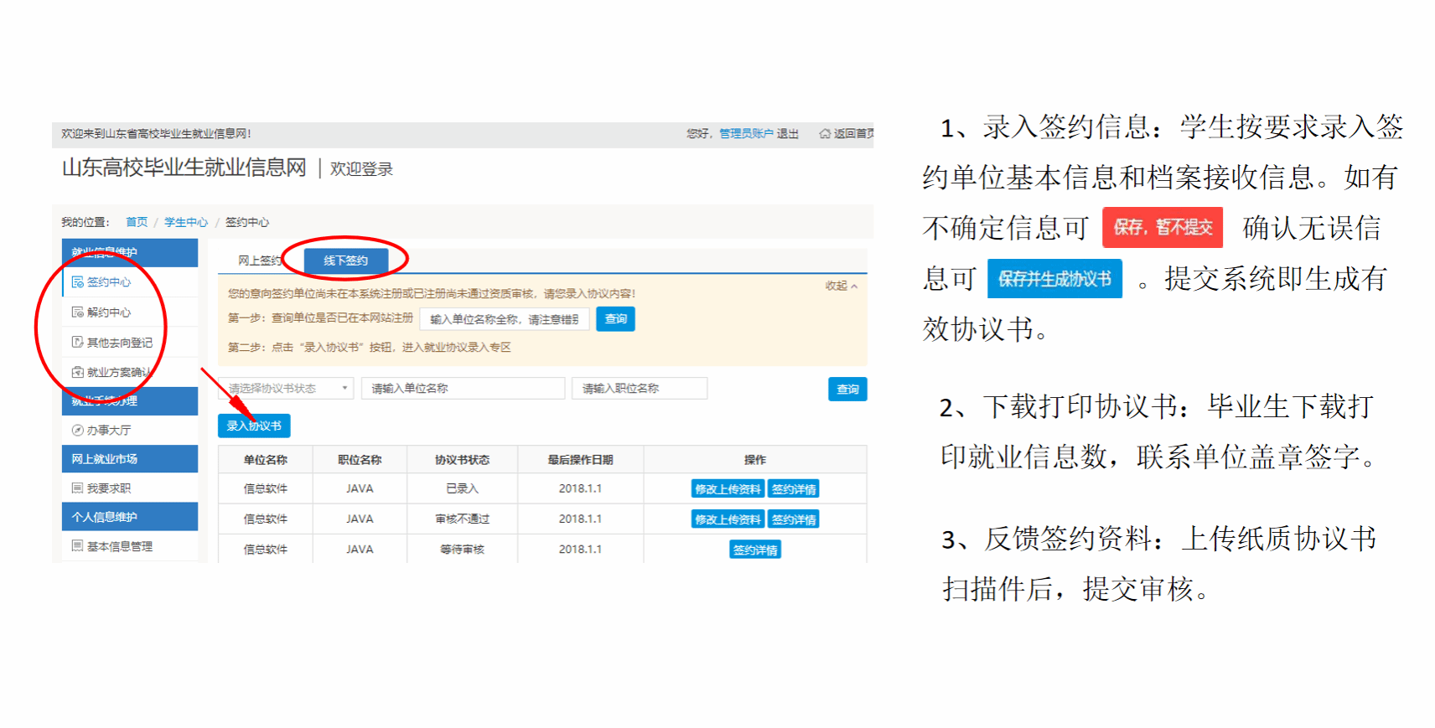Click the 学生中心 breadcrumb link
The image size is (1435, 728).
tap(186, 222)
